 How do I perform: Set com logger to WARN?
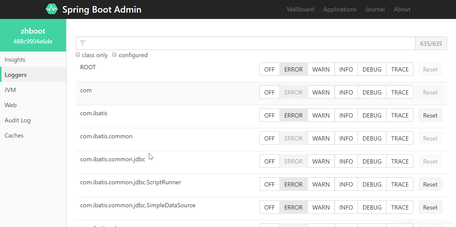pos(321,92)
